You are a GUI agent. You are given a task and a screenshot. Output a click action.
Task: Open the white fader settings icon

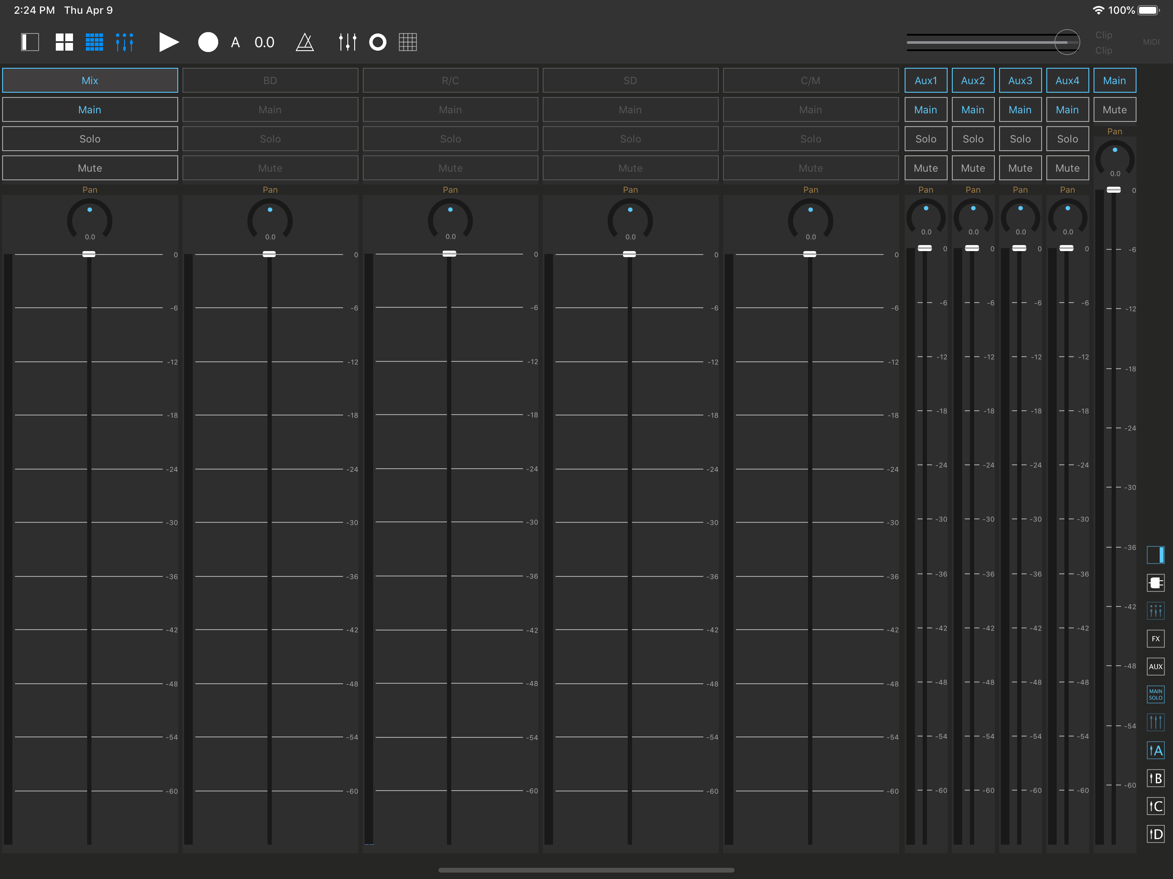tap(347, 42)
